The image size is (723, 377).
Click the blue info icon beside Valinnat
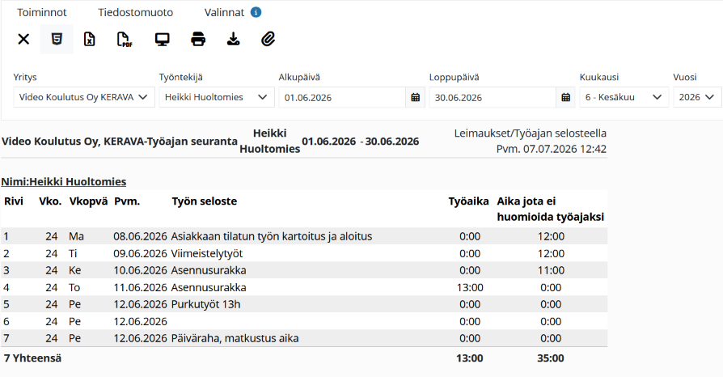(x=256, y=12)
